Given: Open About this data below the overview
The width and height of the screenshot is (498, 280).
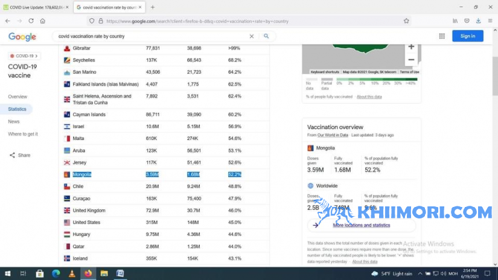Looking at the screenshot, I should 365,261.
